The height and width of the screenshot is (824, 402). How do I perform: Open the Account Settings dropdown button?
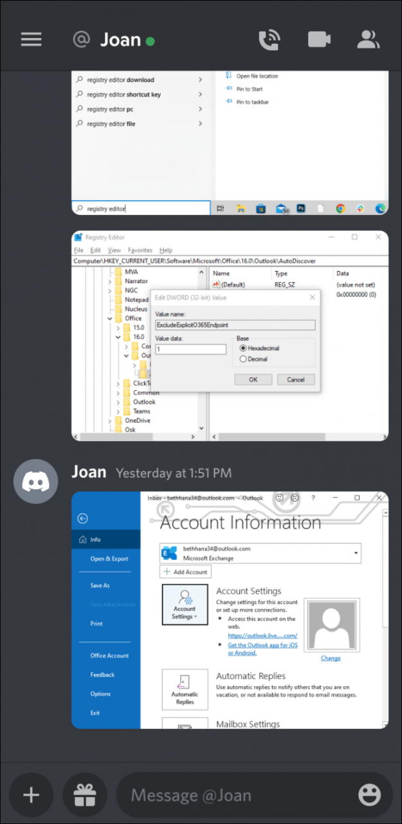(185, 604)
